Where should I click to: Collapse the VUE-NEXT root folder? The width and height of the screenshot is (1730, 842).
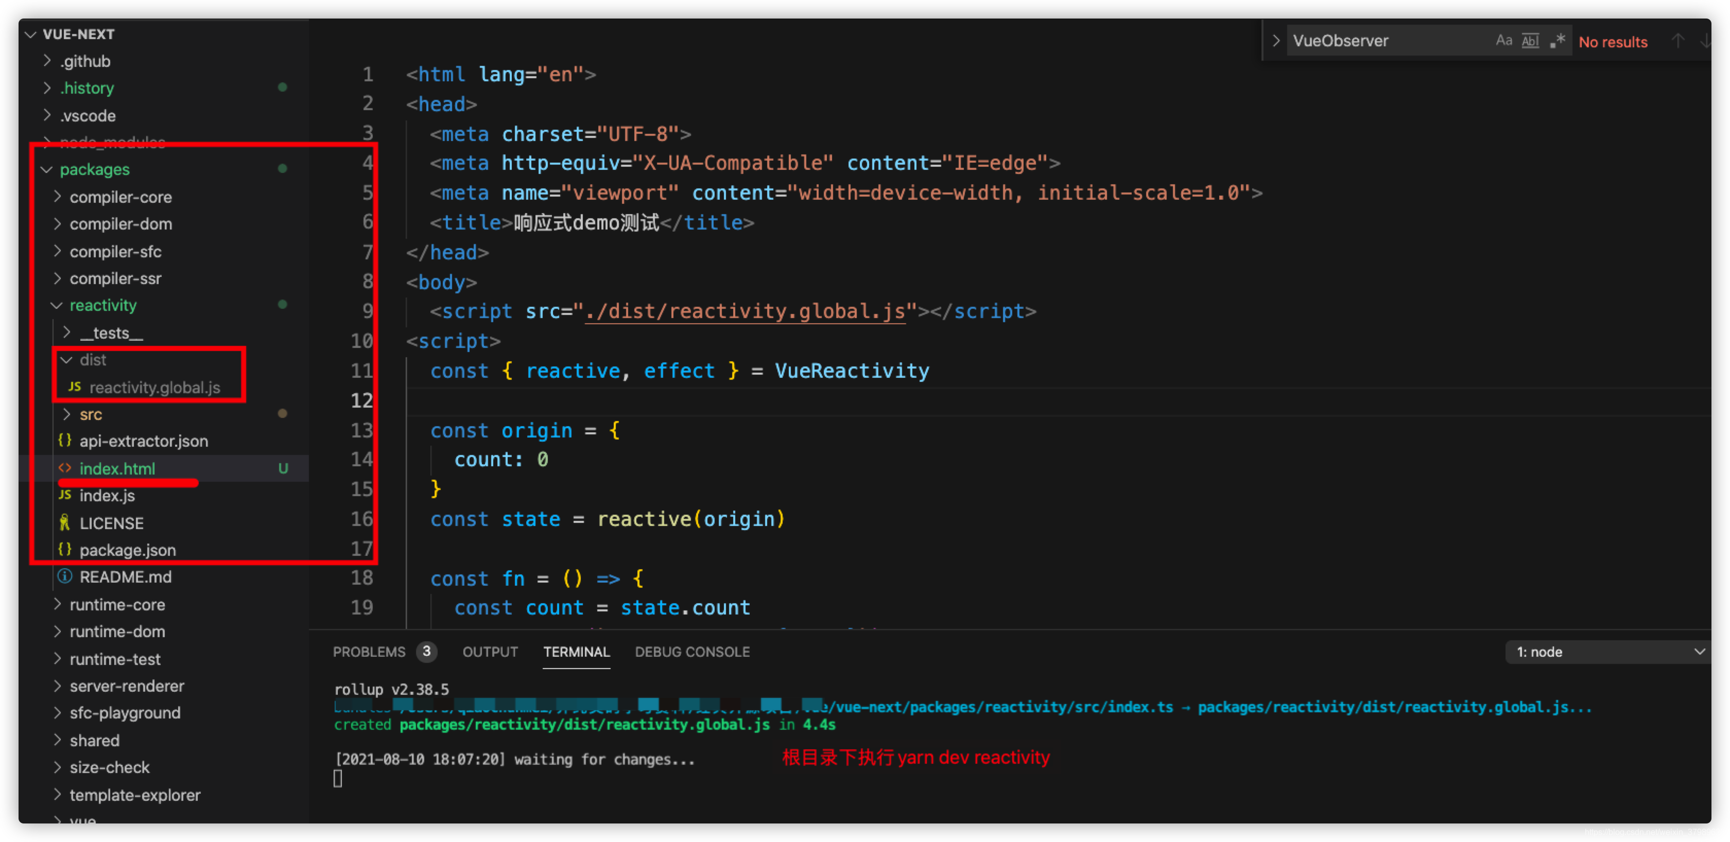(30, 33)
